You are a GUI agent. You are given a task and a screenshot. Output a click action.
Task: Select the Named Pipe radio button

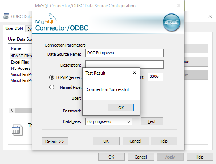52,87
